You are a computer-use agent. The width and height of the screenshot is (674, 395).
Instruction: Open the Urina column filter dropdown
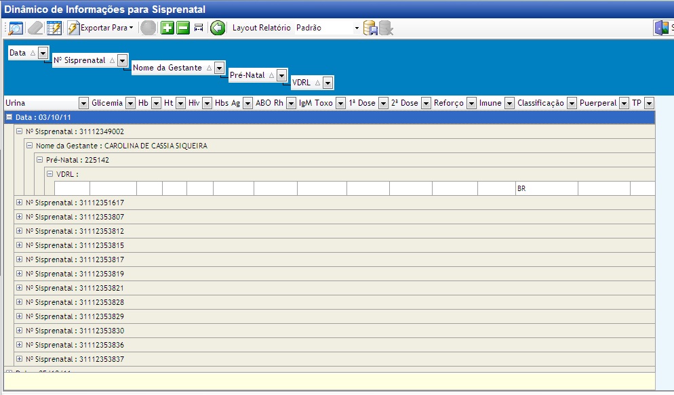(83, 103)
